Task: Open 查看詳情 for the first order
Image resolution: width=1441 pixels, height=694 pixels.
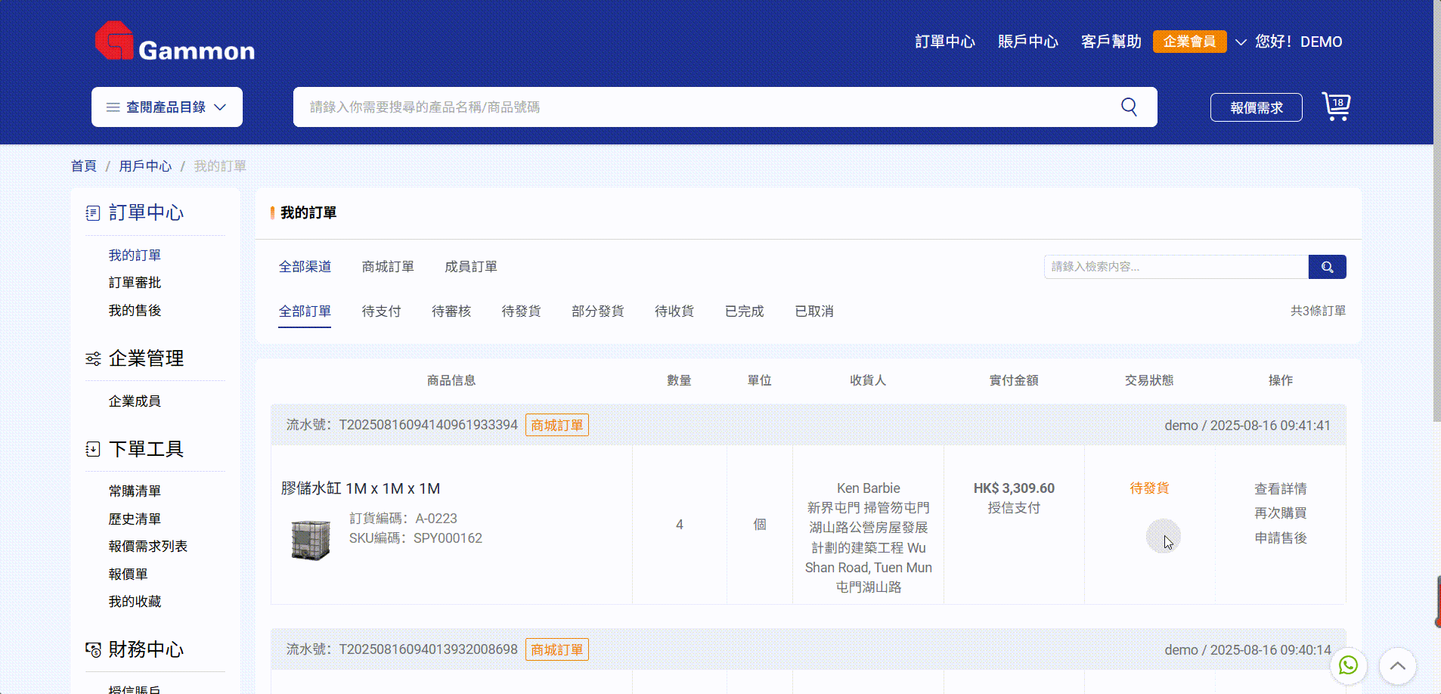Action: [x=1280, y=489]
